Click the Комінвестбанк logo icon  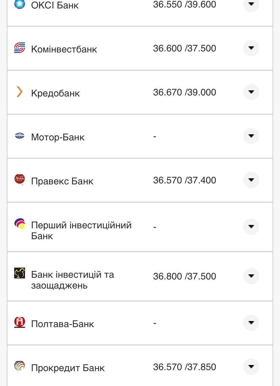pos(20,48)
